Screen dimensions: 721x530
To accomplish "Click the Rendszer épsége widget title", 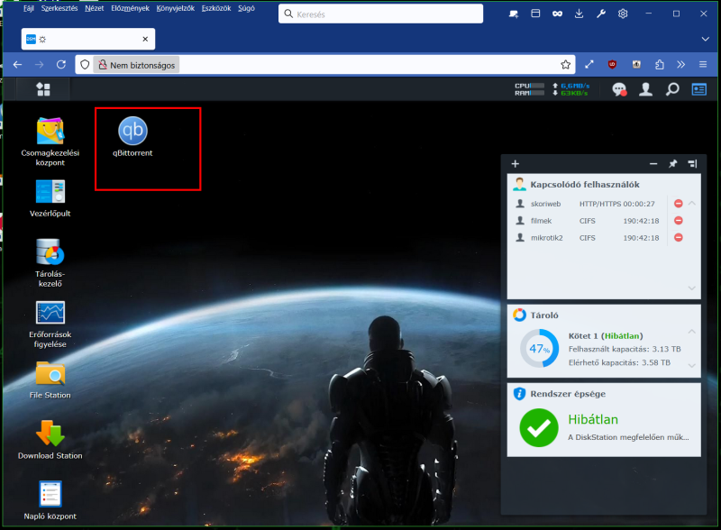I will coord(568,394).
